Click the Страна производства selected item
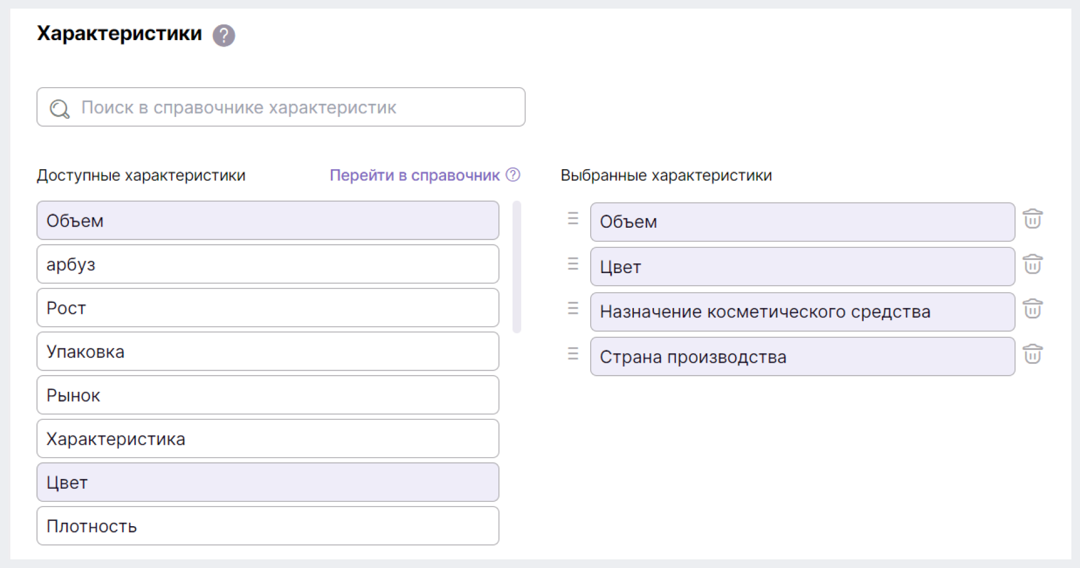The width and height of the screenshot is (1080, 568). (x=803, y=357)
